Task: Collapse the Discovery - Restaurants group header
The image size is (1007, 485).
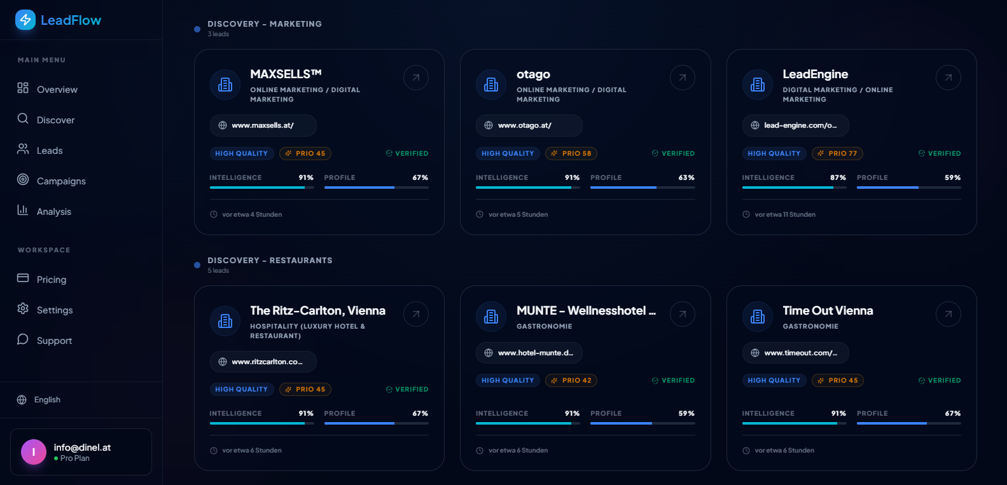Action: pyautogui.click(x=270, y=261)
